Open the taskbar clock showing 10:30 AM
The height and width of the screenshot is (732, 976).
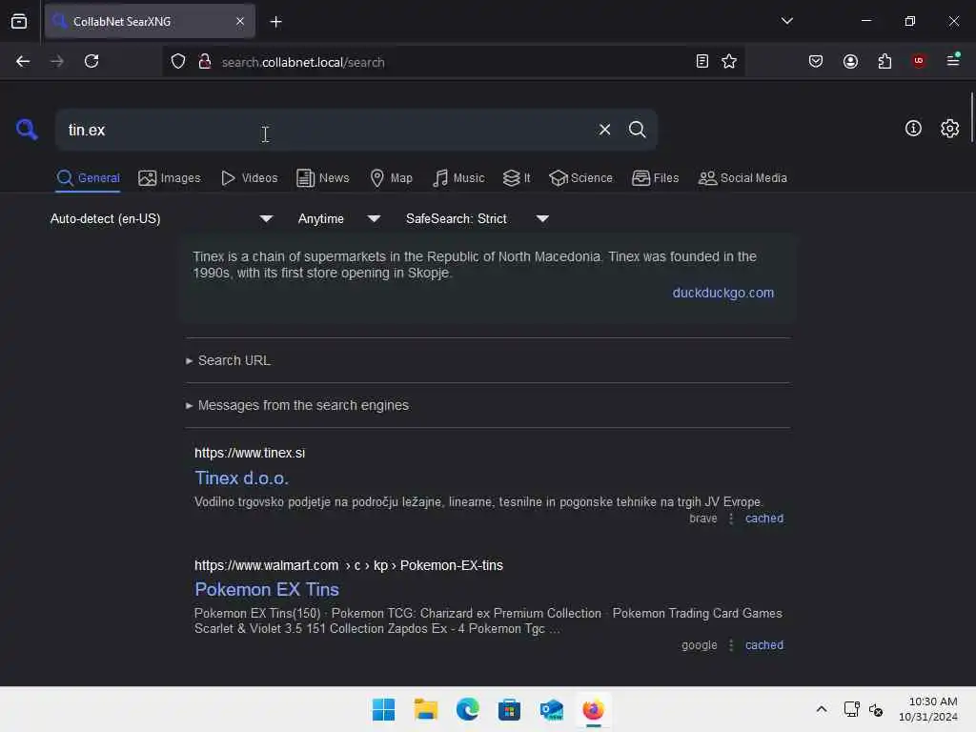point(927,709)
